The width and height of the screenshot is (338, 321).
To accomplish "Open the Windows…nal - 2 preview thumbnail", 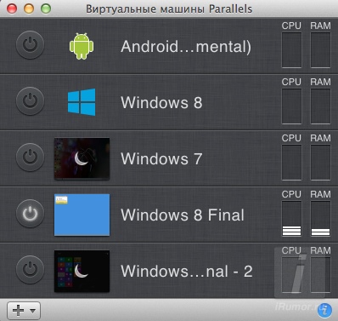I will click(x=82, y=271).
